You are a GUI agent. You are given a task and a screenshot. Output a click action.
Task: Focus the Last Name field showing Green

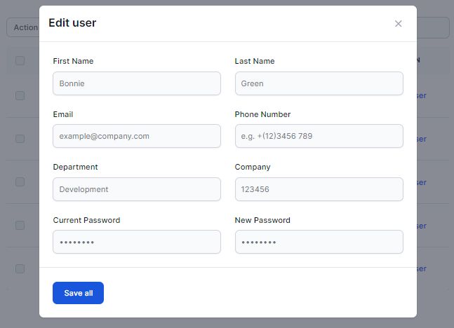[x=319, y=83]
